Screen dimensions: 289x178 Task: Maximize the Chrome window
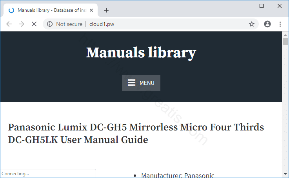coord(261,6)
